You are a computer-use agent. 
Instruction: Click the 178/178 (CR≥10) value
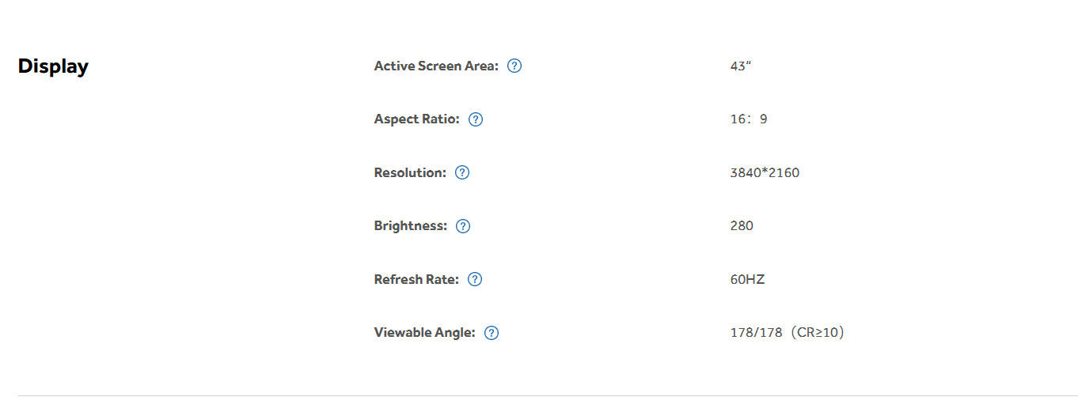pos(787,333)
